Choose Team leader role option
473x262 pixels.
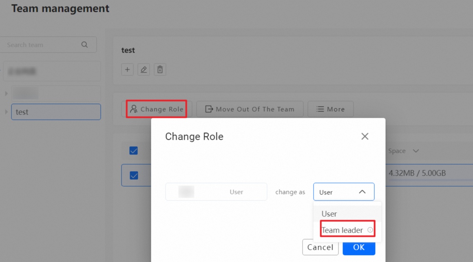point(342,230)
